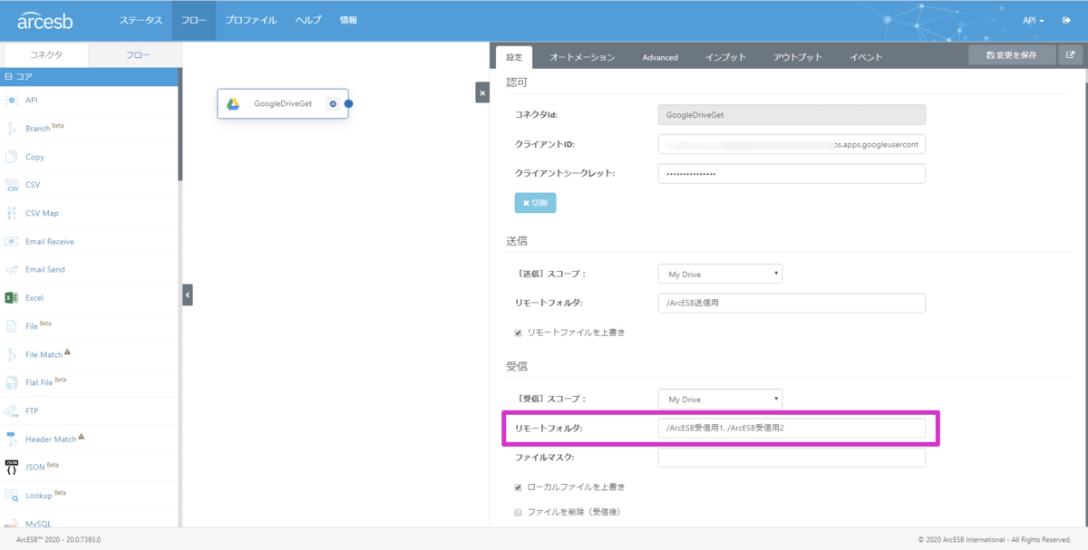Viewport: 1088px width, 550px height.
Task: Open the API user dropdown menu
Action: click(x=1034, y=20)
